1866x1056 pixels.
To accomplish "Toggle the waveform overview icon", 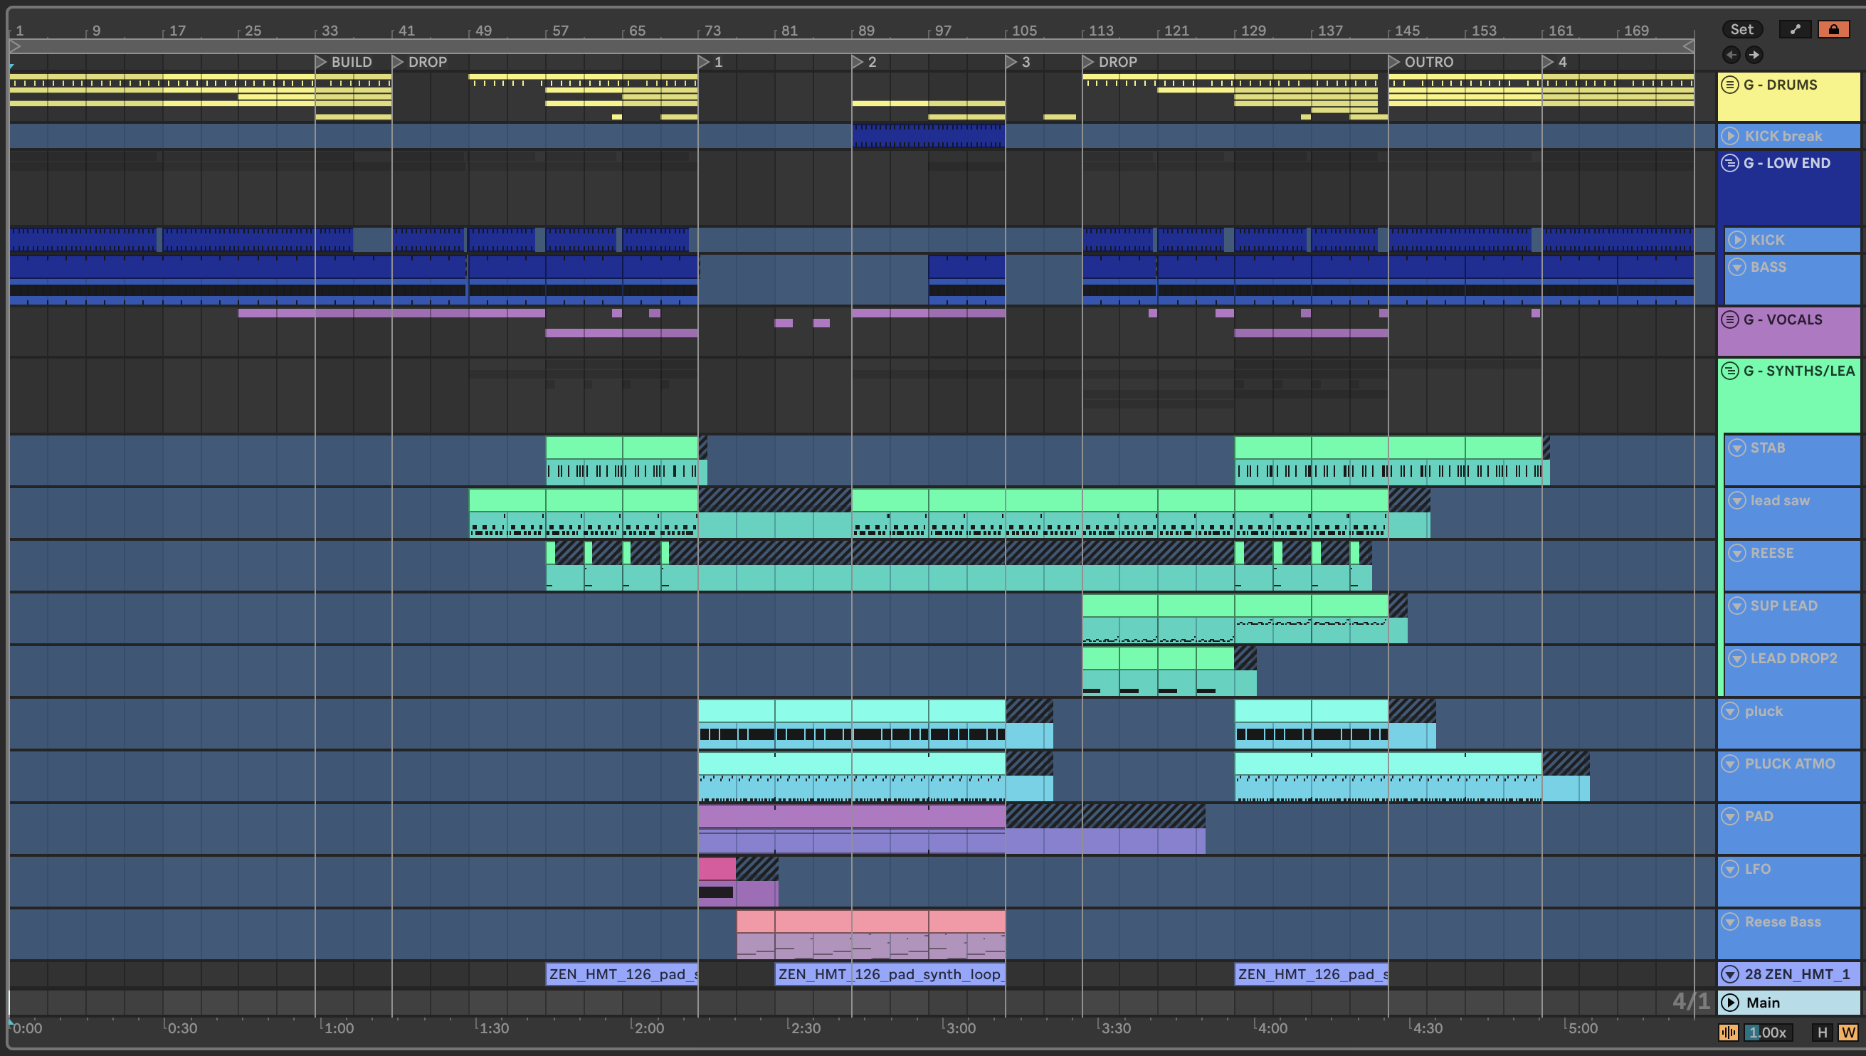I will (1728, 1032).
